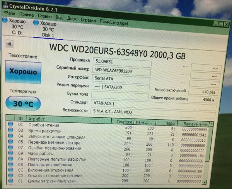Select the Disk 1 tab
The height and width of the screenshot is (189, 232).
pyautogui.click(x=48, y=29)
